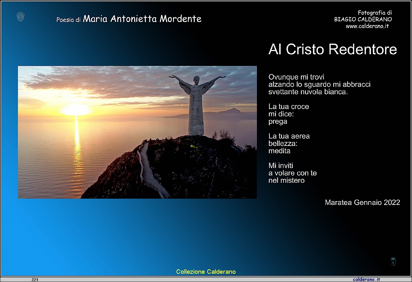Click the page number 221

(35, 279)
